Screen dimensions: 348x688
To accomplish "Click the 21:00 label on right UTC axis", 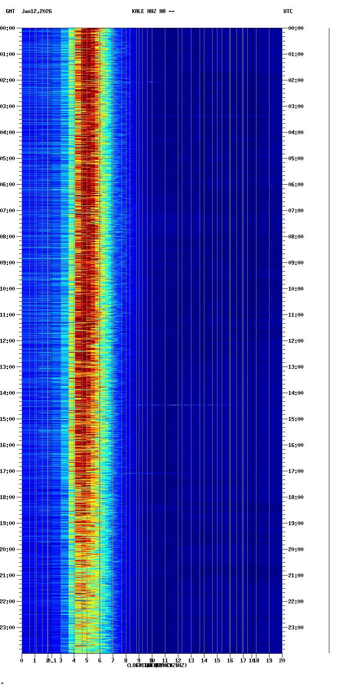I will (296, 576).
